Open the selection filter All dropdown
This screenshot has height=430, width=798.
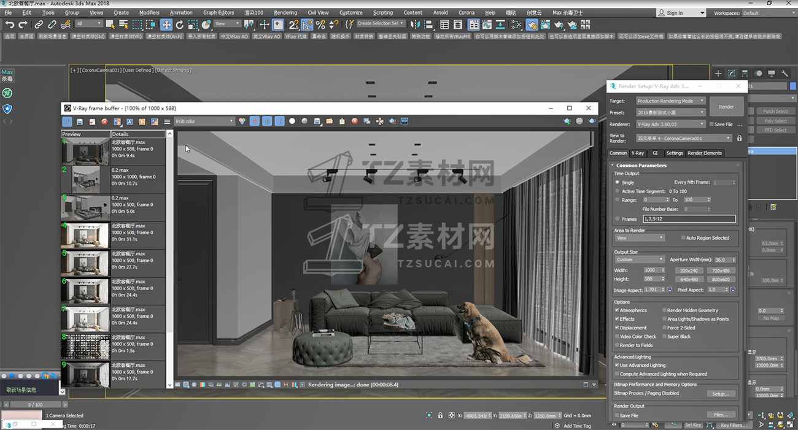point(89,24)
